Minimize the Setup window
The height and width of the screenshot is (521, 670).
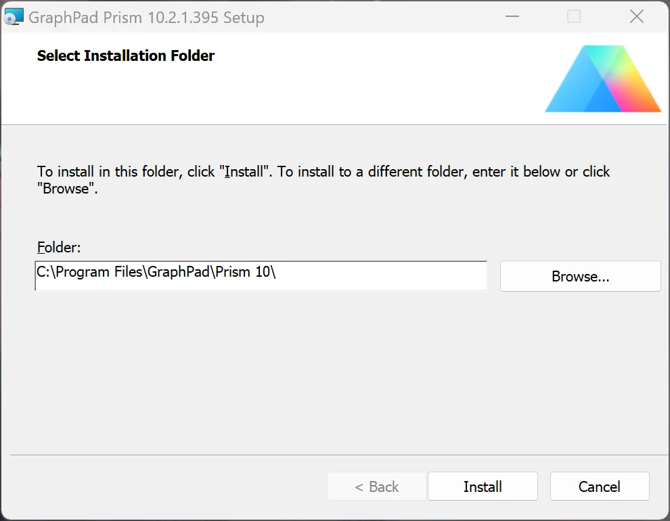(511, 17)
